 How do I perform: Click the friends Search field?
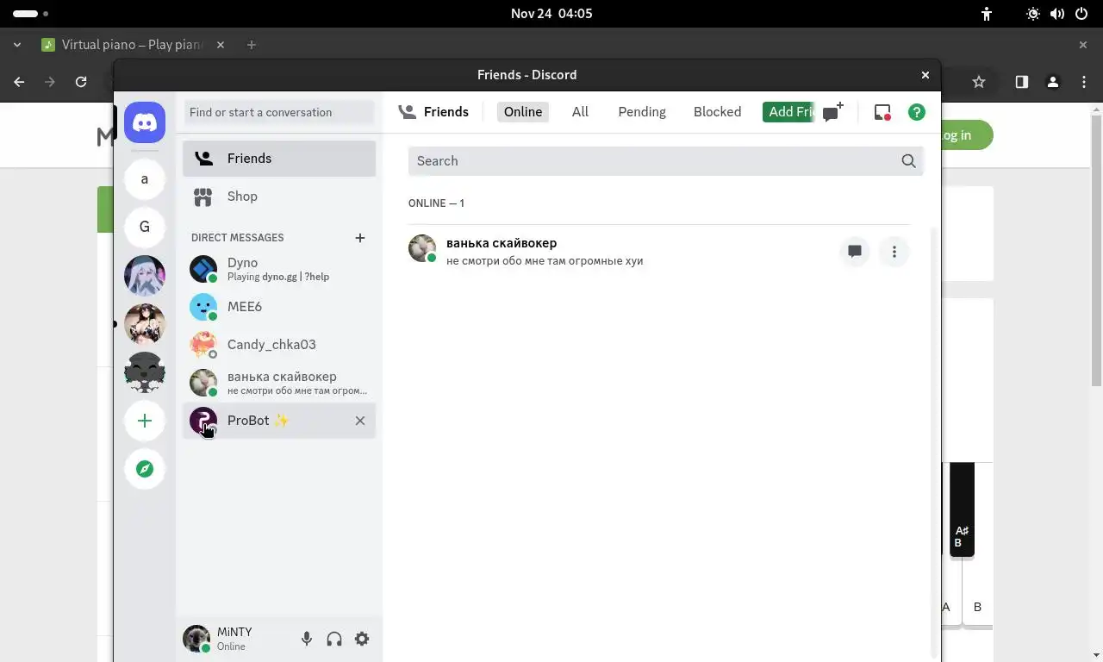[x=665, y=161]
